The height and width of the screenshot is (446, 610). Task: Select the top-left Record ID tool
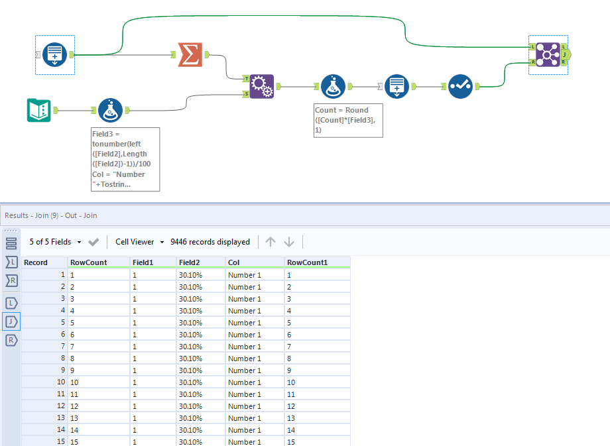click(x=54, y=54)
